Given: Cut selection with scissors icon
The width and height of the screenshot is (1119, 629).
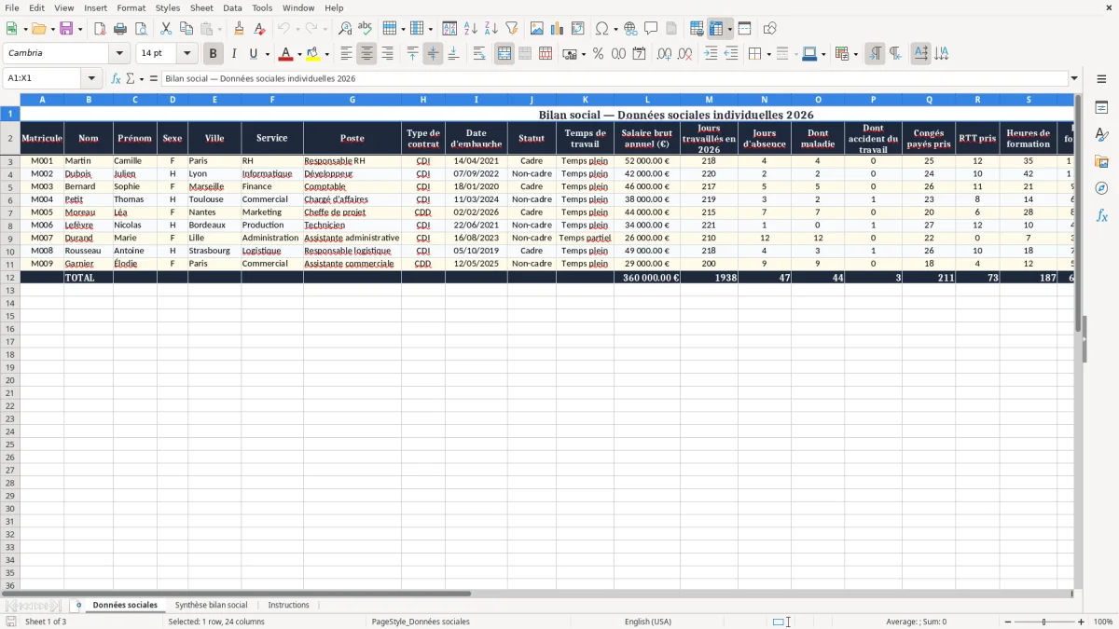Looking at the screenshot, I should pos(166,29).
